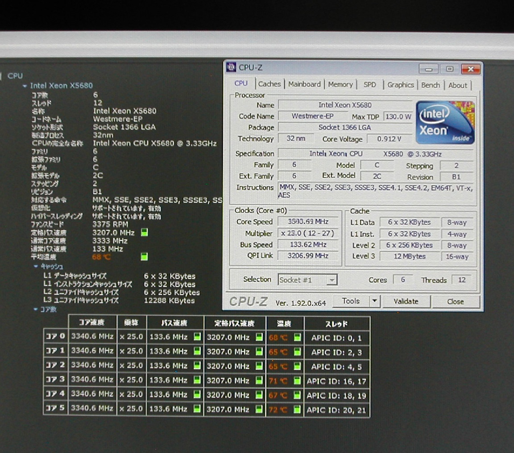
Task: Collapse the キャッシュ section
Action: 36,266
